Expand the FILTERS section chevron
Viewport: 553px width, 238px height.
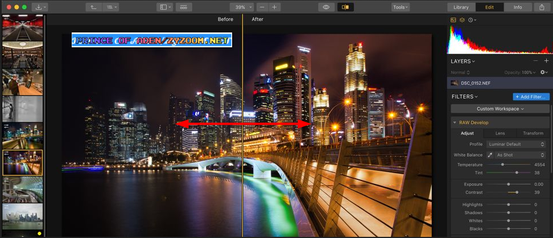click(x=476, y=96)
